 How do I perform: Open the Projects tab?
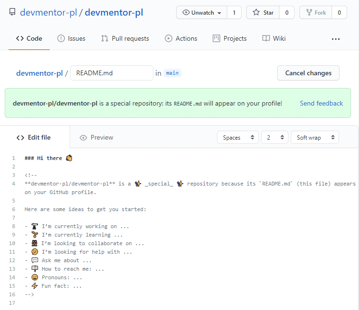pyautogui.click(x=230, y=38)
